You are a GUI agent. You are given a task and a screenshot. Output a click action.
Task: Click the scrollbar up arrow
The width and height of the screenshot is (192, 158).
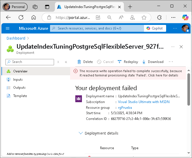click(x=189, y=70)
